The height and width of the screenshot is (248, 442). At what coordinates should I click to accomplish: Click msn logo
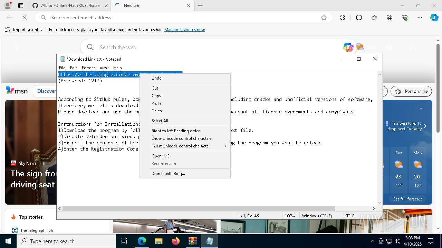(x=17, y=91)
